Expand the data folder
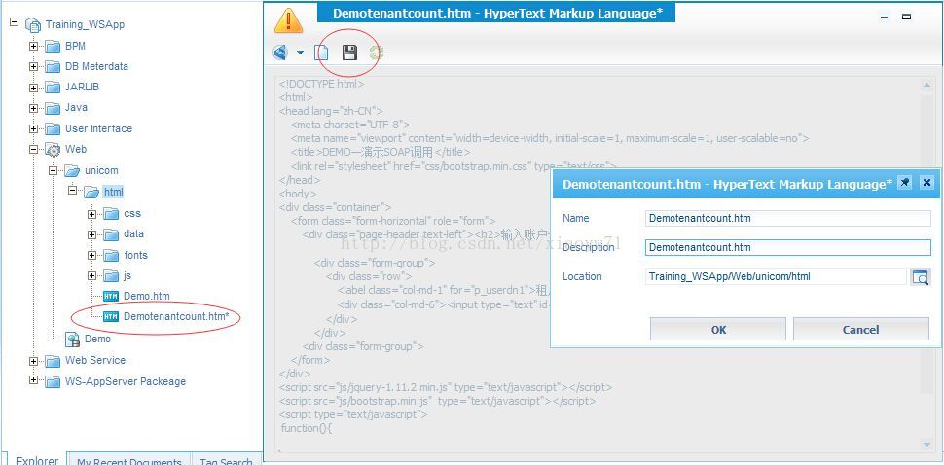This screenshot has width=944, height=465. (92, 234)
